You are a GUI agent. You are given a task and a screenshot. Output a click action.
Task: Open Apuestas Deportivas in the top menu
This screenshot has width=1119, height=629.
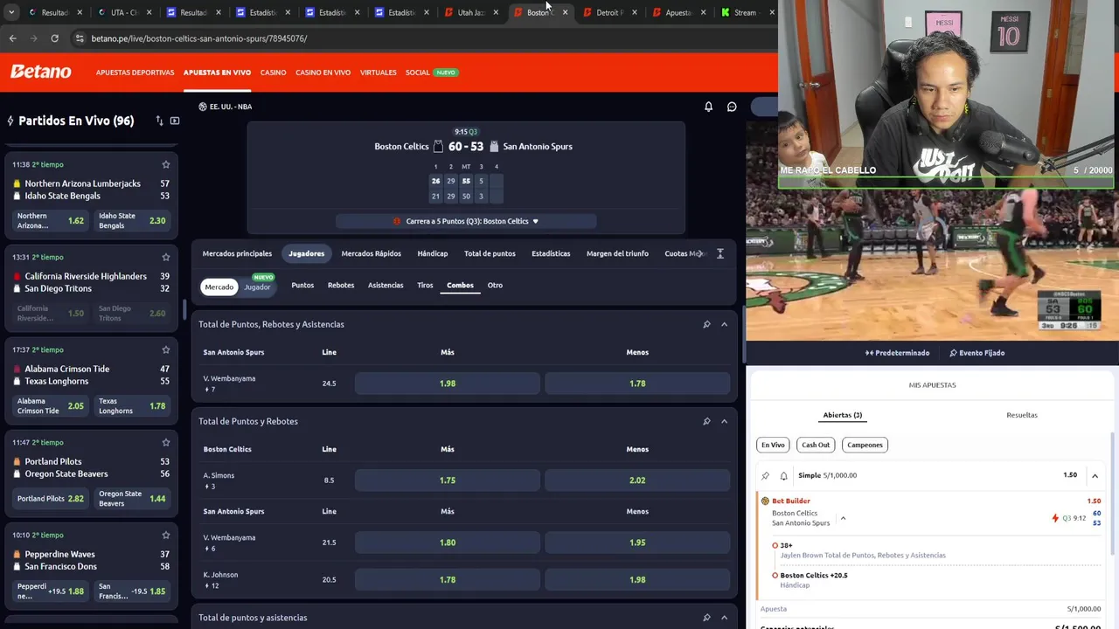pos(135,73)
